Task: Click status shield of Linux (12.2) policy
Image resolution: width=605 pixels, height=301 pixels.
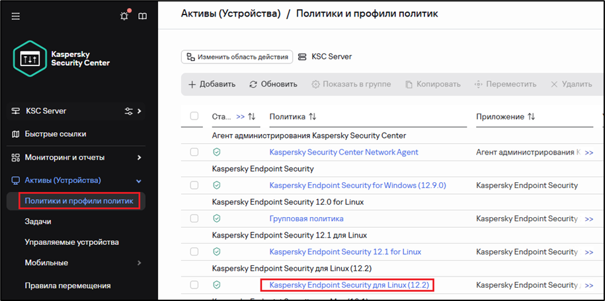Action: [217, 285]
